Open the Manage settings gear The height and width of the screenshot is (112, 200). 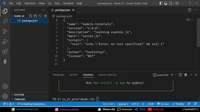coord(5,96)
